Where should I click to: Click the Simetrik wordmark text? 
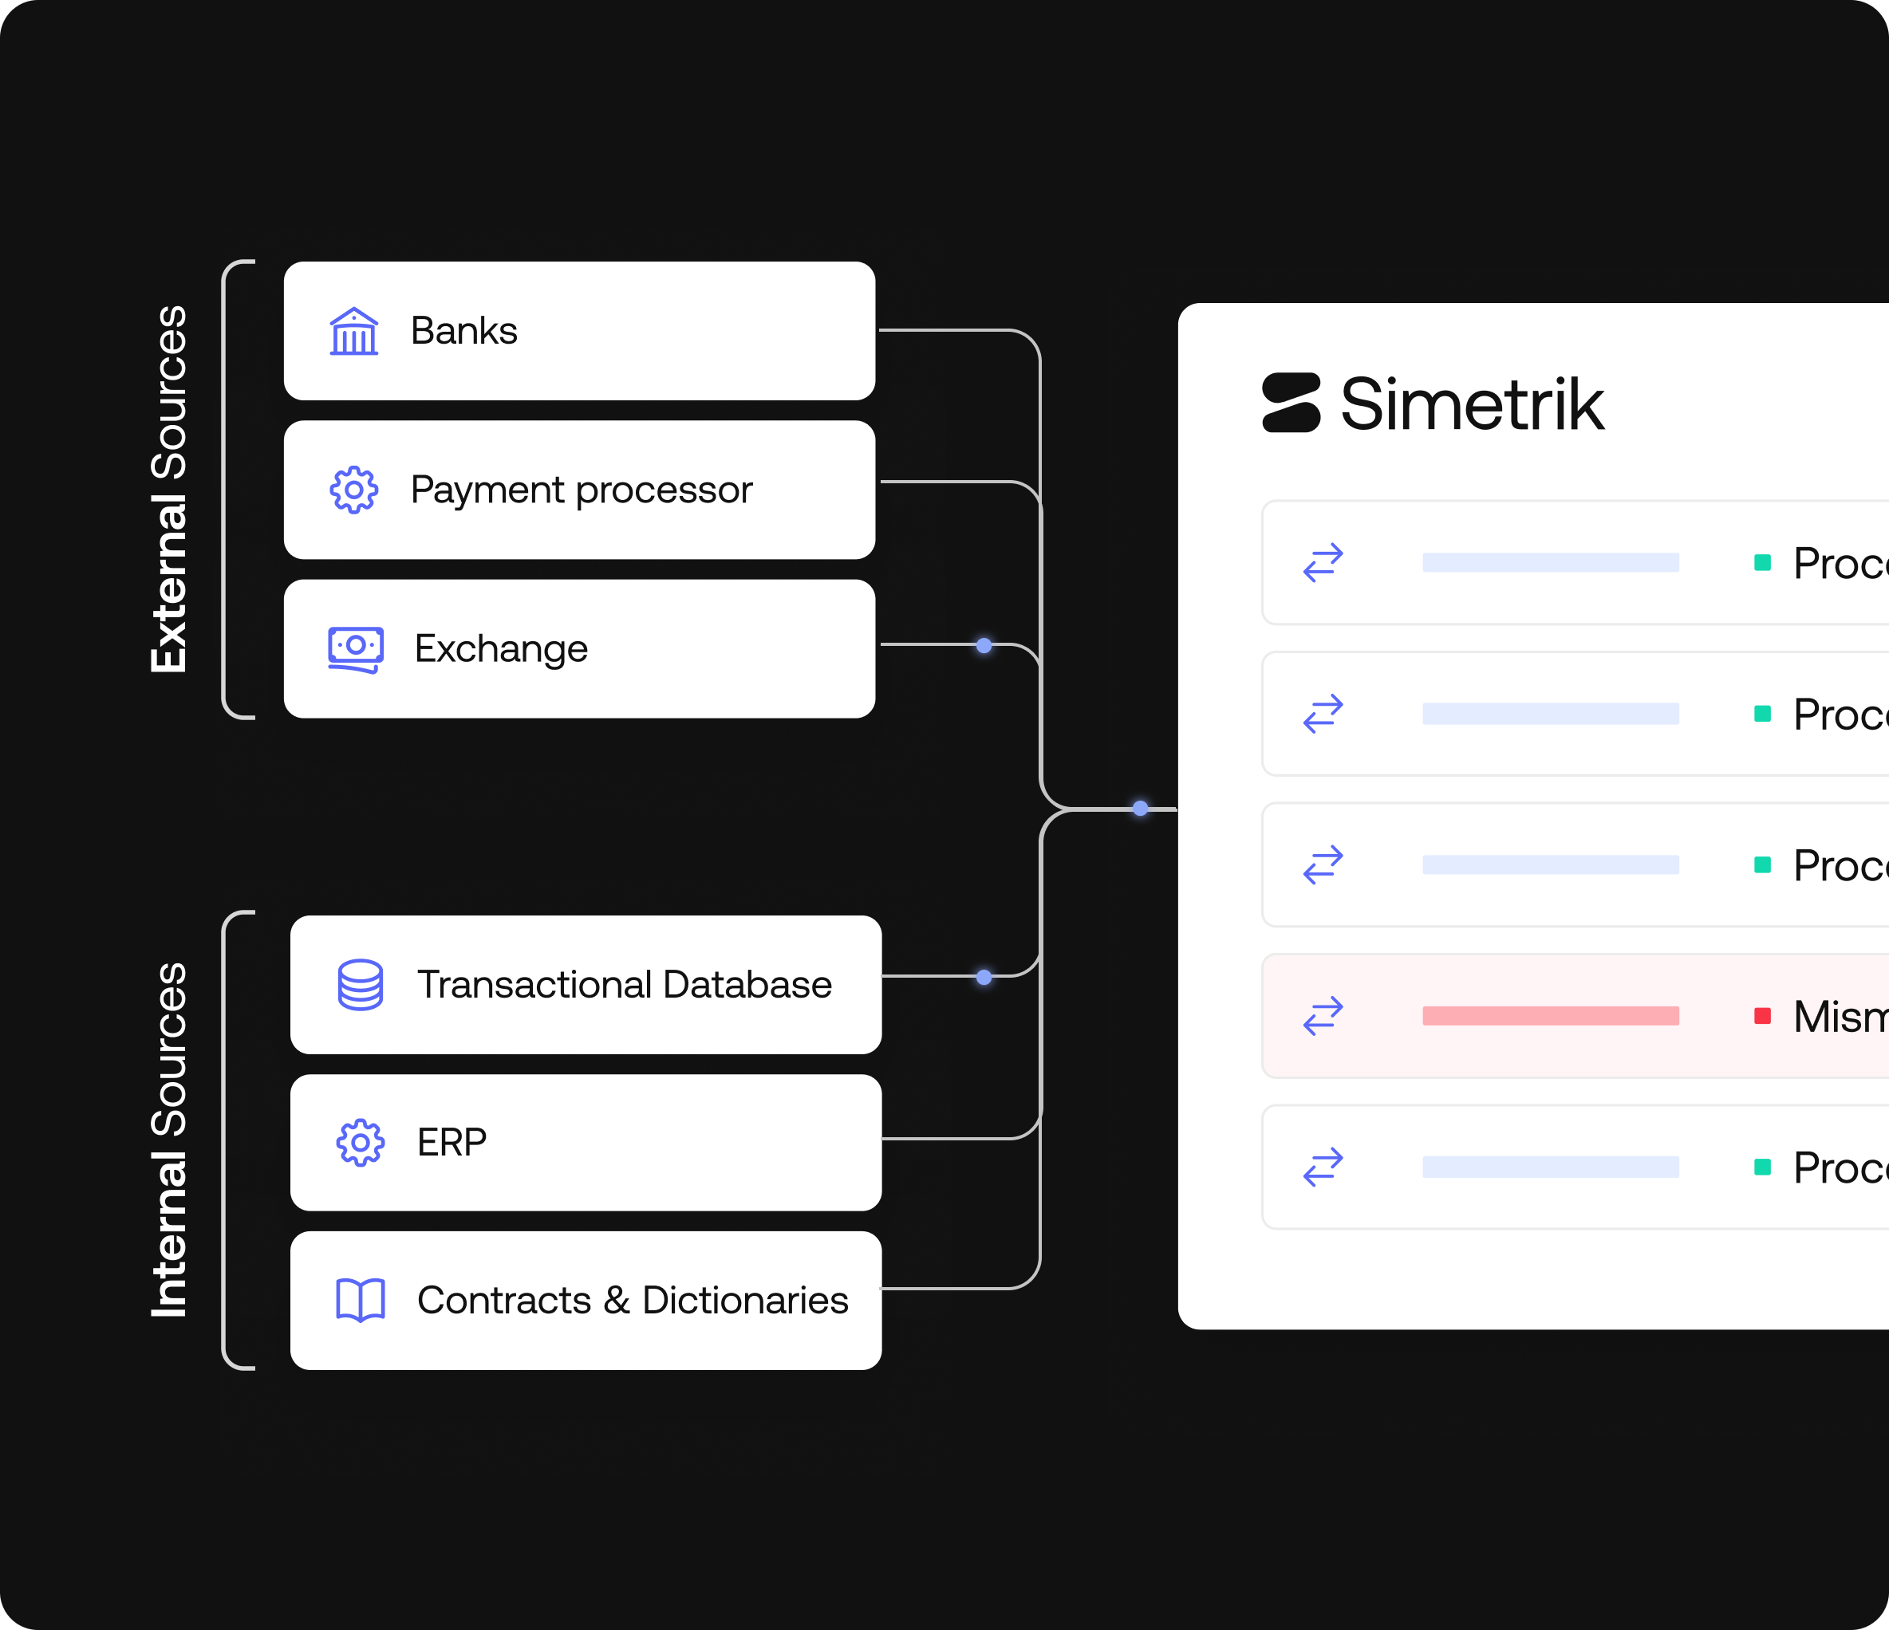(1472, 404)
